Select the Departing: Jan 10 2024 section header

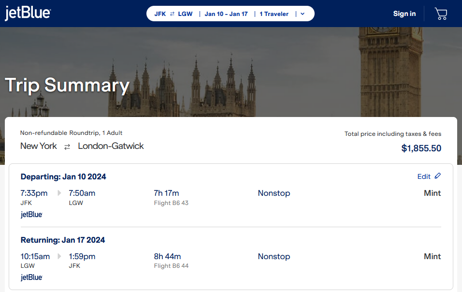coord(63,176)
